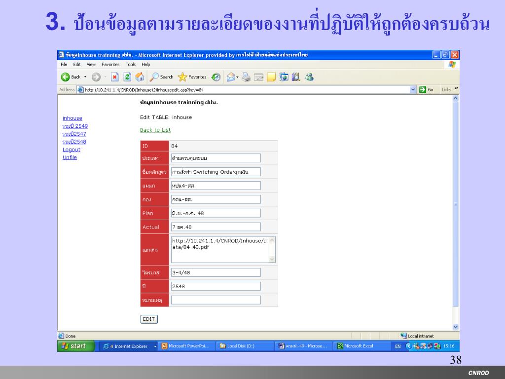This screenshot has height=379, width=505.
Task: Open the File menu
Action: [x=64, y=65]
